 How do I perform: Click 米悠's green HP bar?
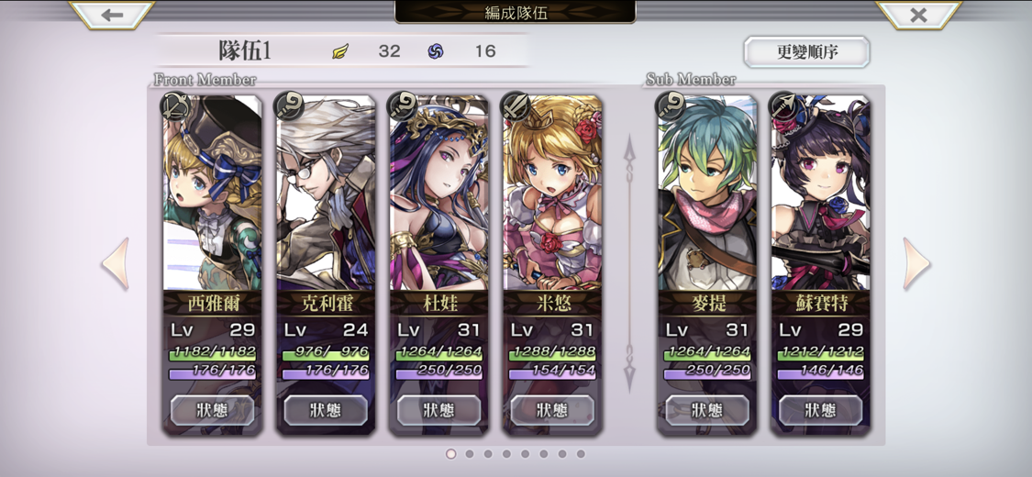tap(551, 355)
